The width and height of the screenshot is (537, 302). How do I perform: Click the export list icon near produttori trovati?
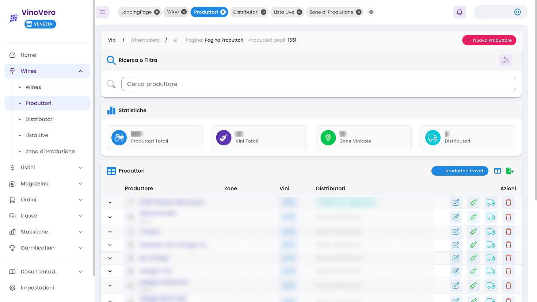point(510,171)
